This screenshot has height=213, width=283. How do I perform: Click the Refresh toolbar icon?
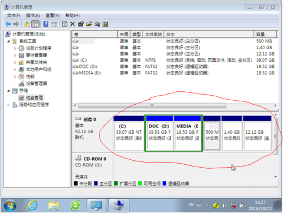click(65, 24)
